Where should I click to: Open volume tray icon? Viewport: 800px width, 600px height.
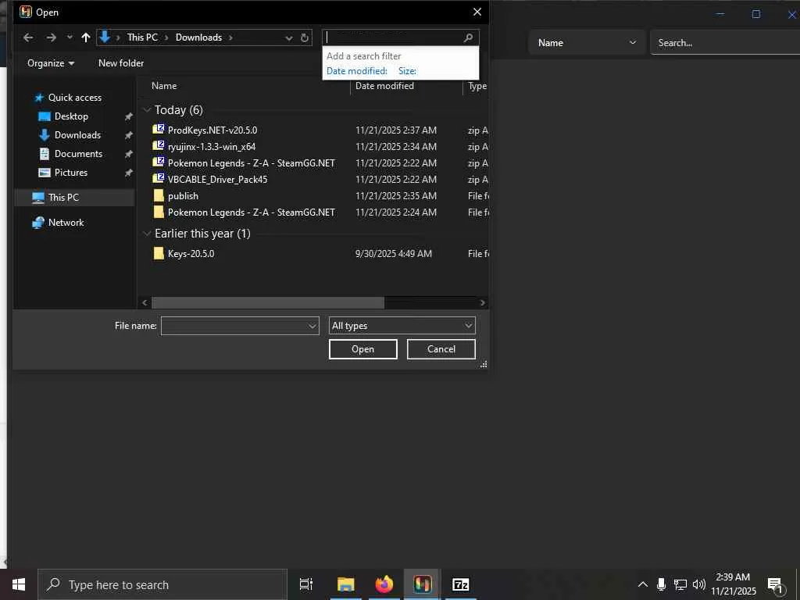(699, 584)
